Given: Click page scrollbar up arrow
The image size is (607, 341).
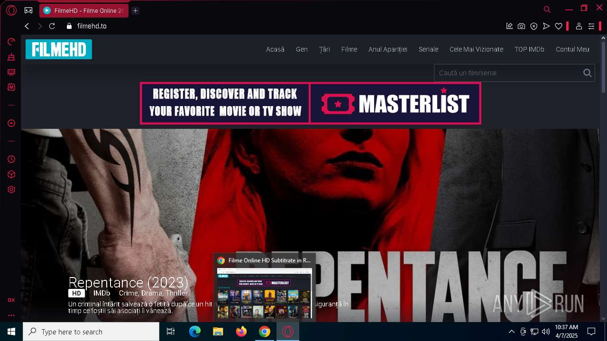Looking at the screenshot, I should coord(603,38).
